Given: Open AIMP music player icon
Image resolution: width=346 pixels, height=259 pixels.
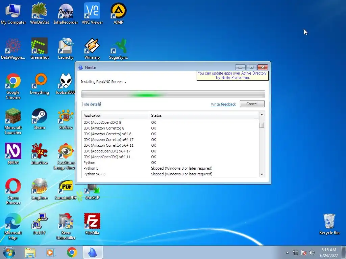Looking at the screenshot, I should (118, 13).
